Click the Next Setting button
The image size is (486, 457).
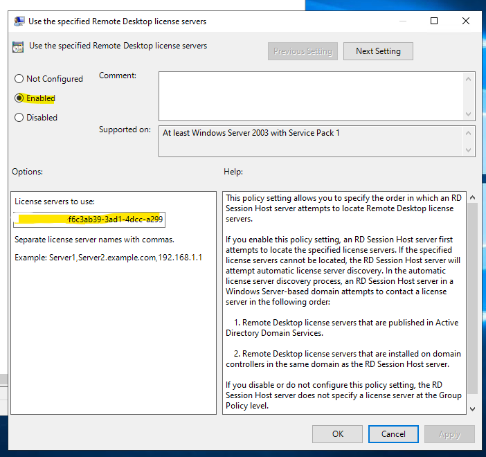point(378,51)
